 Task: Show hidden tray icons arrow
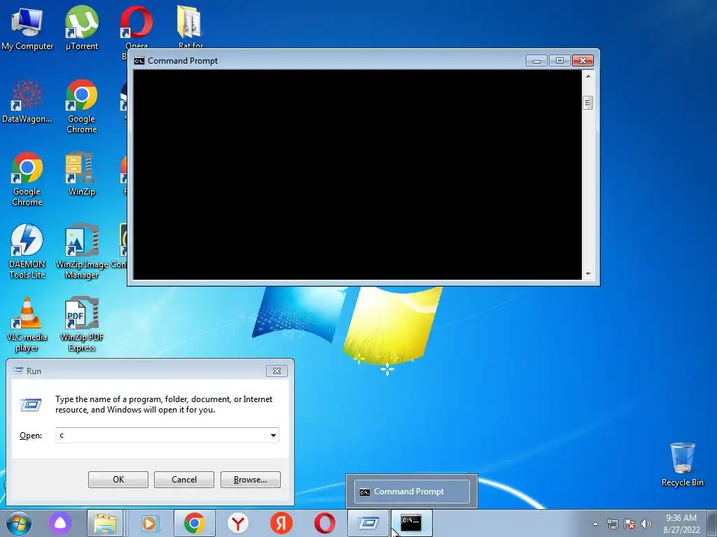pyautogui.click(x=595, y=524)
